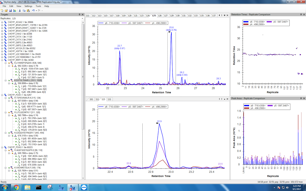306x191 pixels.
Task: Click the New Document toolbar icon
Action: coord(2,10)
